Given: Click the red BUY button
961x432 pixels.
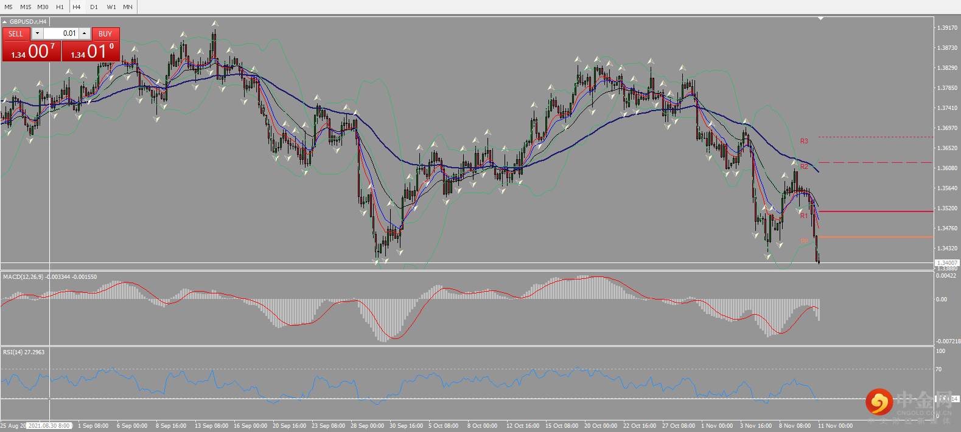Looking at the screenshot, I should 105,34.
